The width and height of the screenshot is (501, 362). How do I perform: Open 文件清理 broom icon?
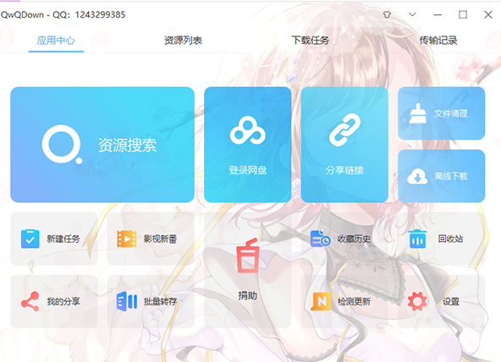pyautogui.click(x=418, y=113)
